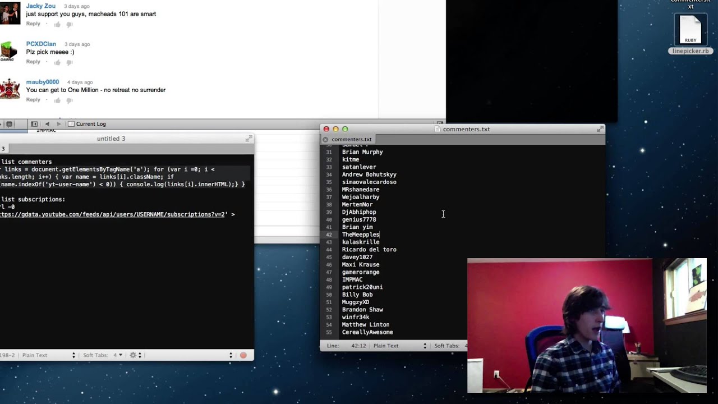
Task: Click red record macro button in status bar
Action: 243,355
